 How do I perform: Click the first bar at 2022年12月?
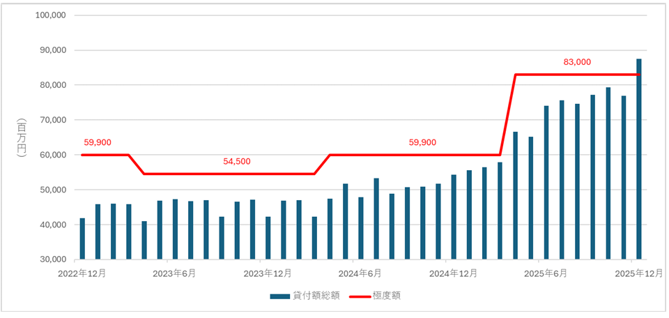[x=82, y=238]
